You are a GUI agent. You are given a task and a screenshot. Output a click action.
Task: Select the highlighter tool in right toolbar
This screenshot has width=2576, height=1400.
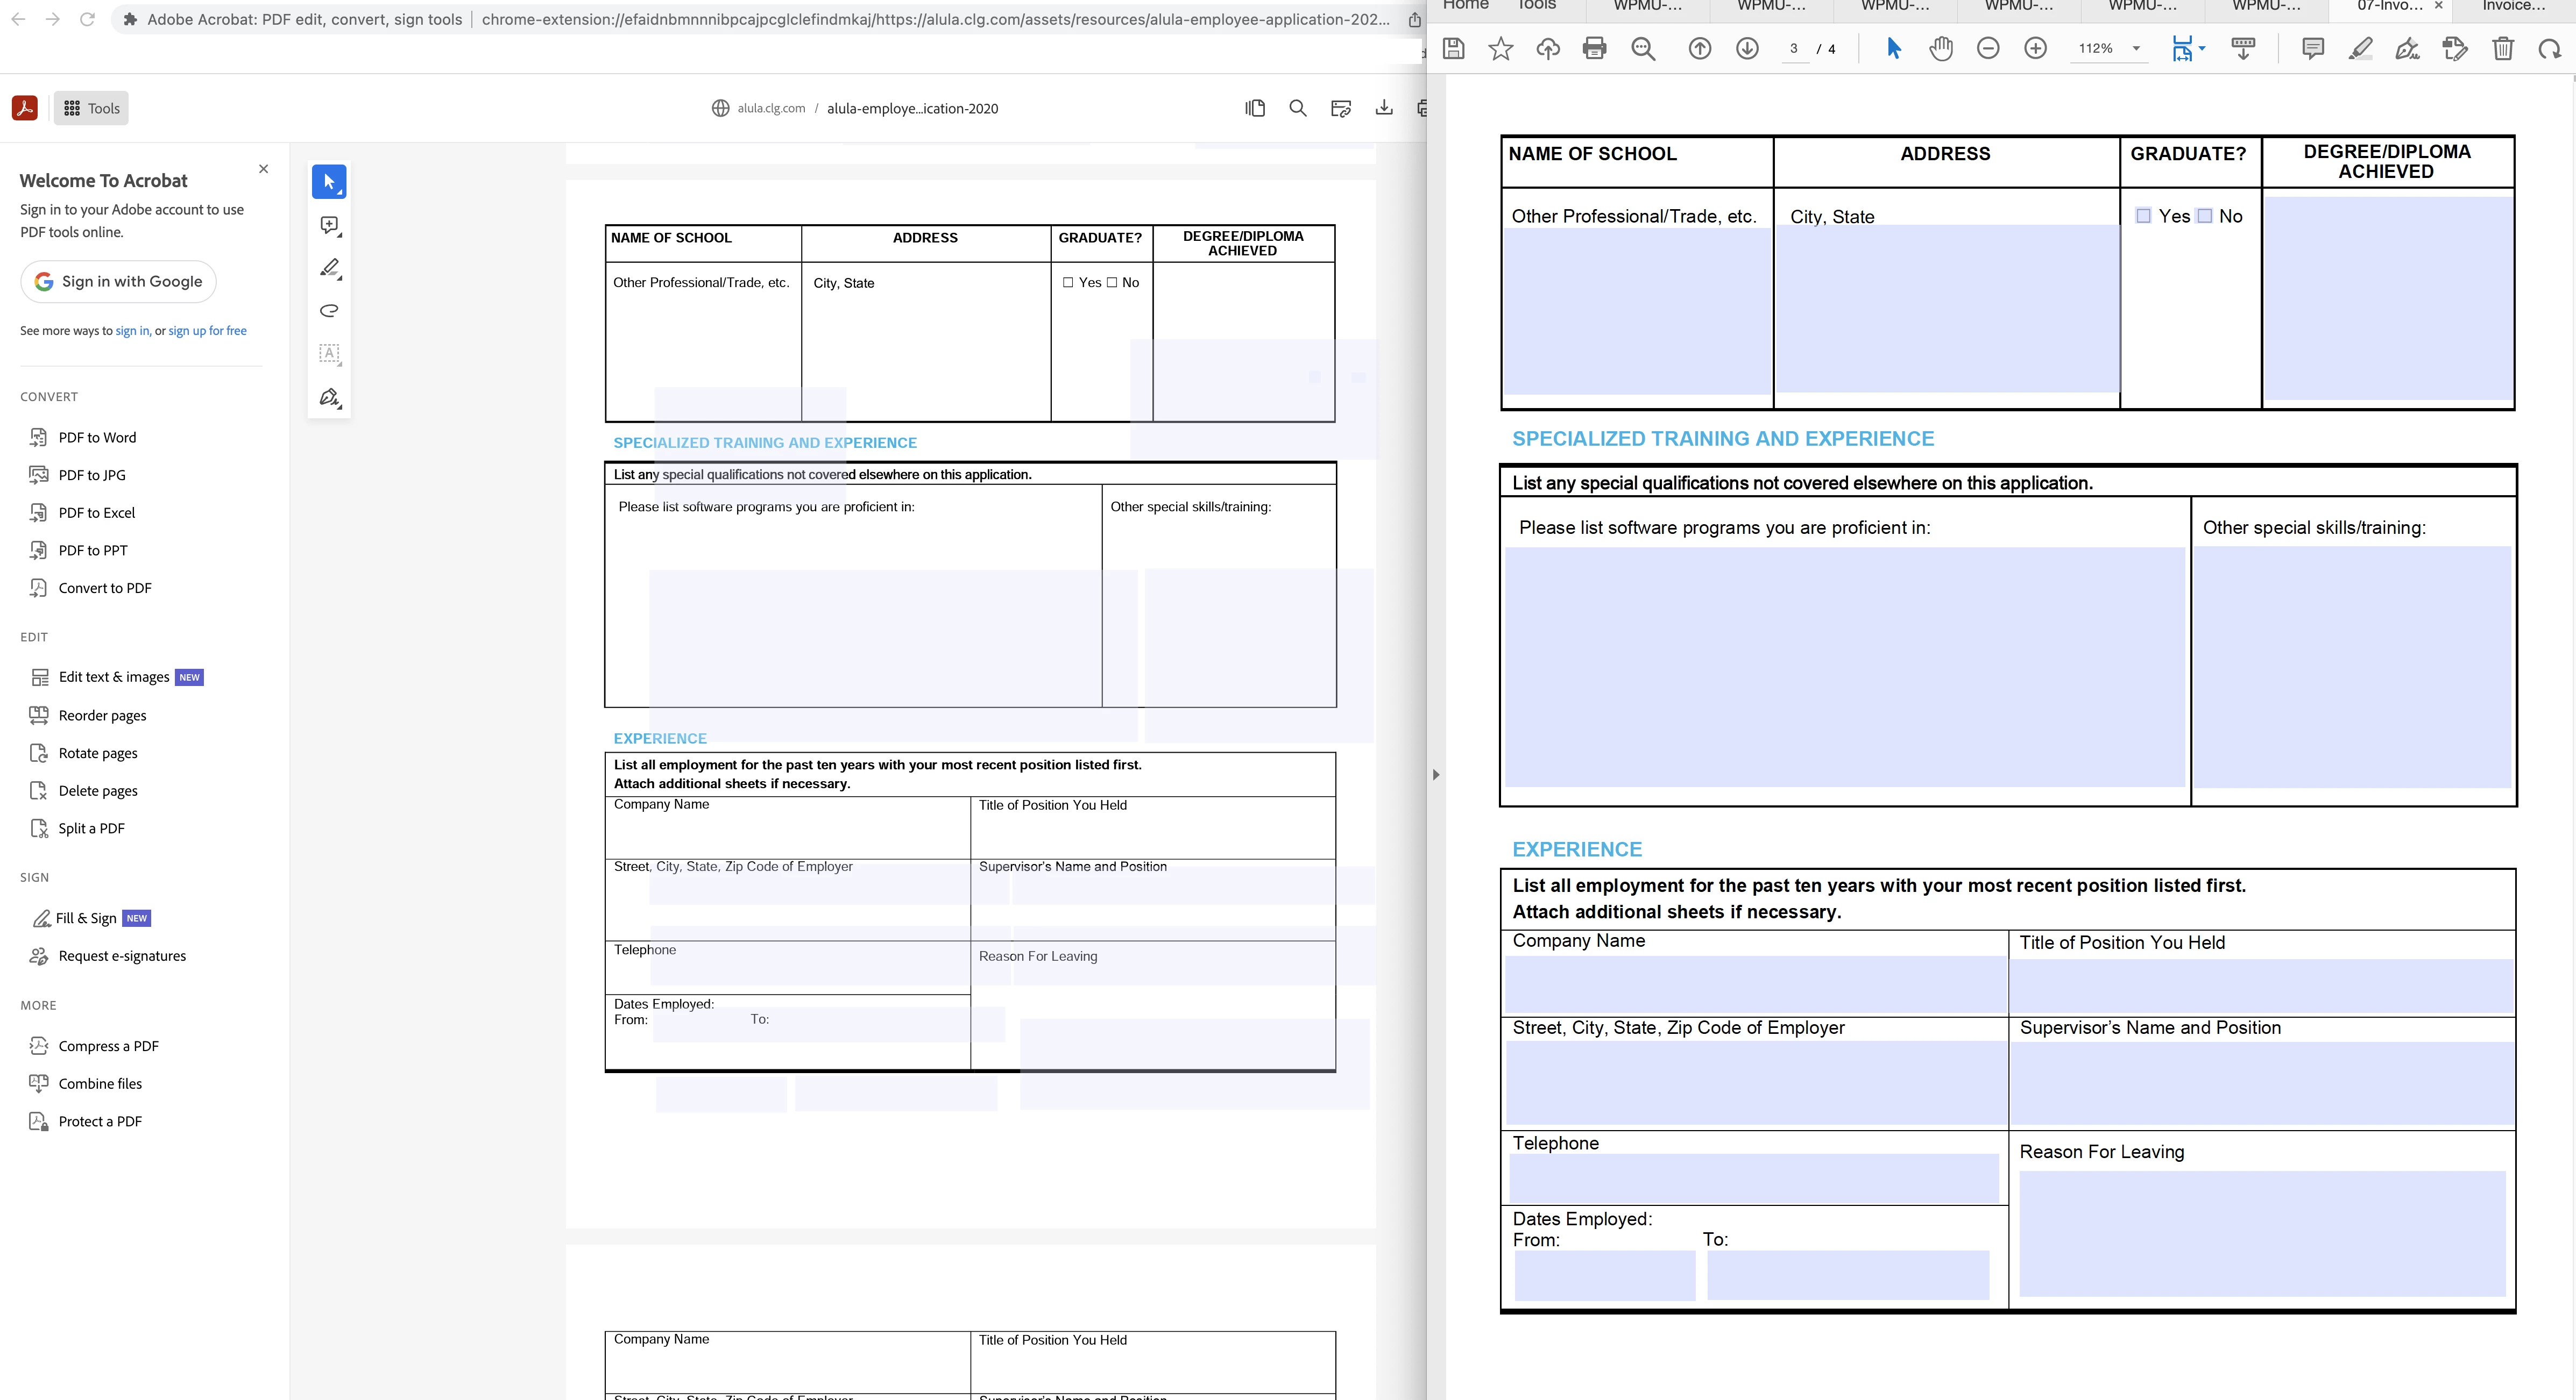(x=2360, y=48)
